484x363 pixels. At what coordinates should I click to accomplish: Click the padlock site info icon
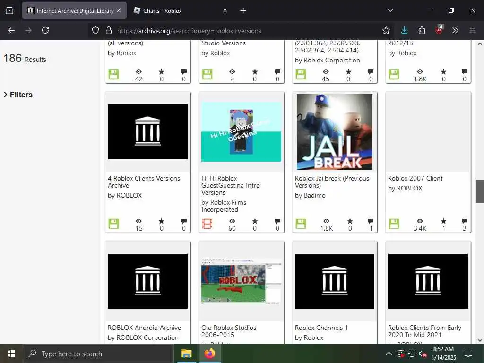click(x=108, y=30)
